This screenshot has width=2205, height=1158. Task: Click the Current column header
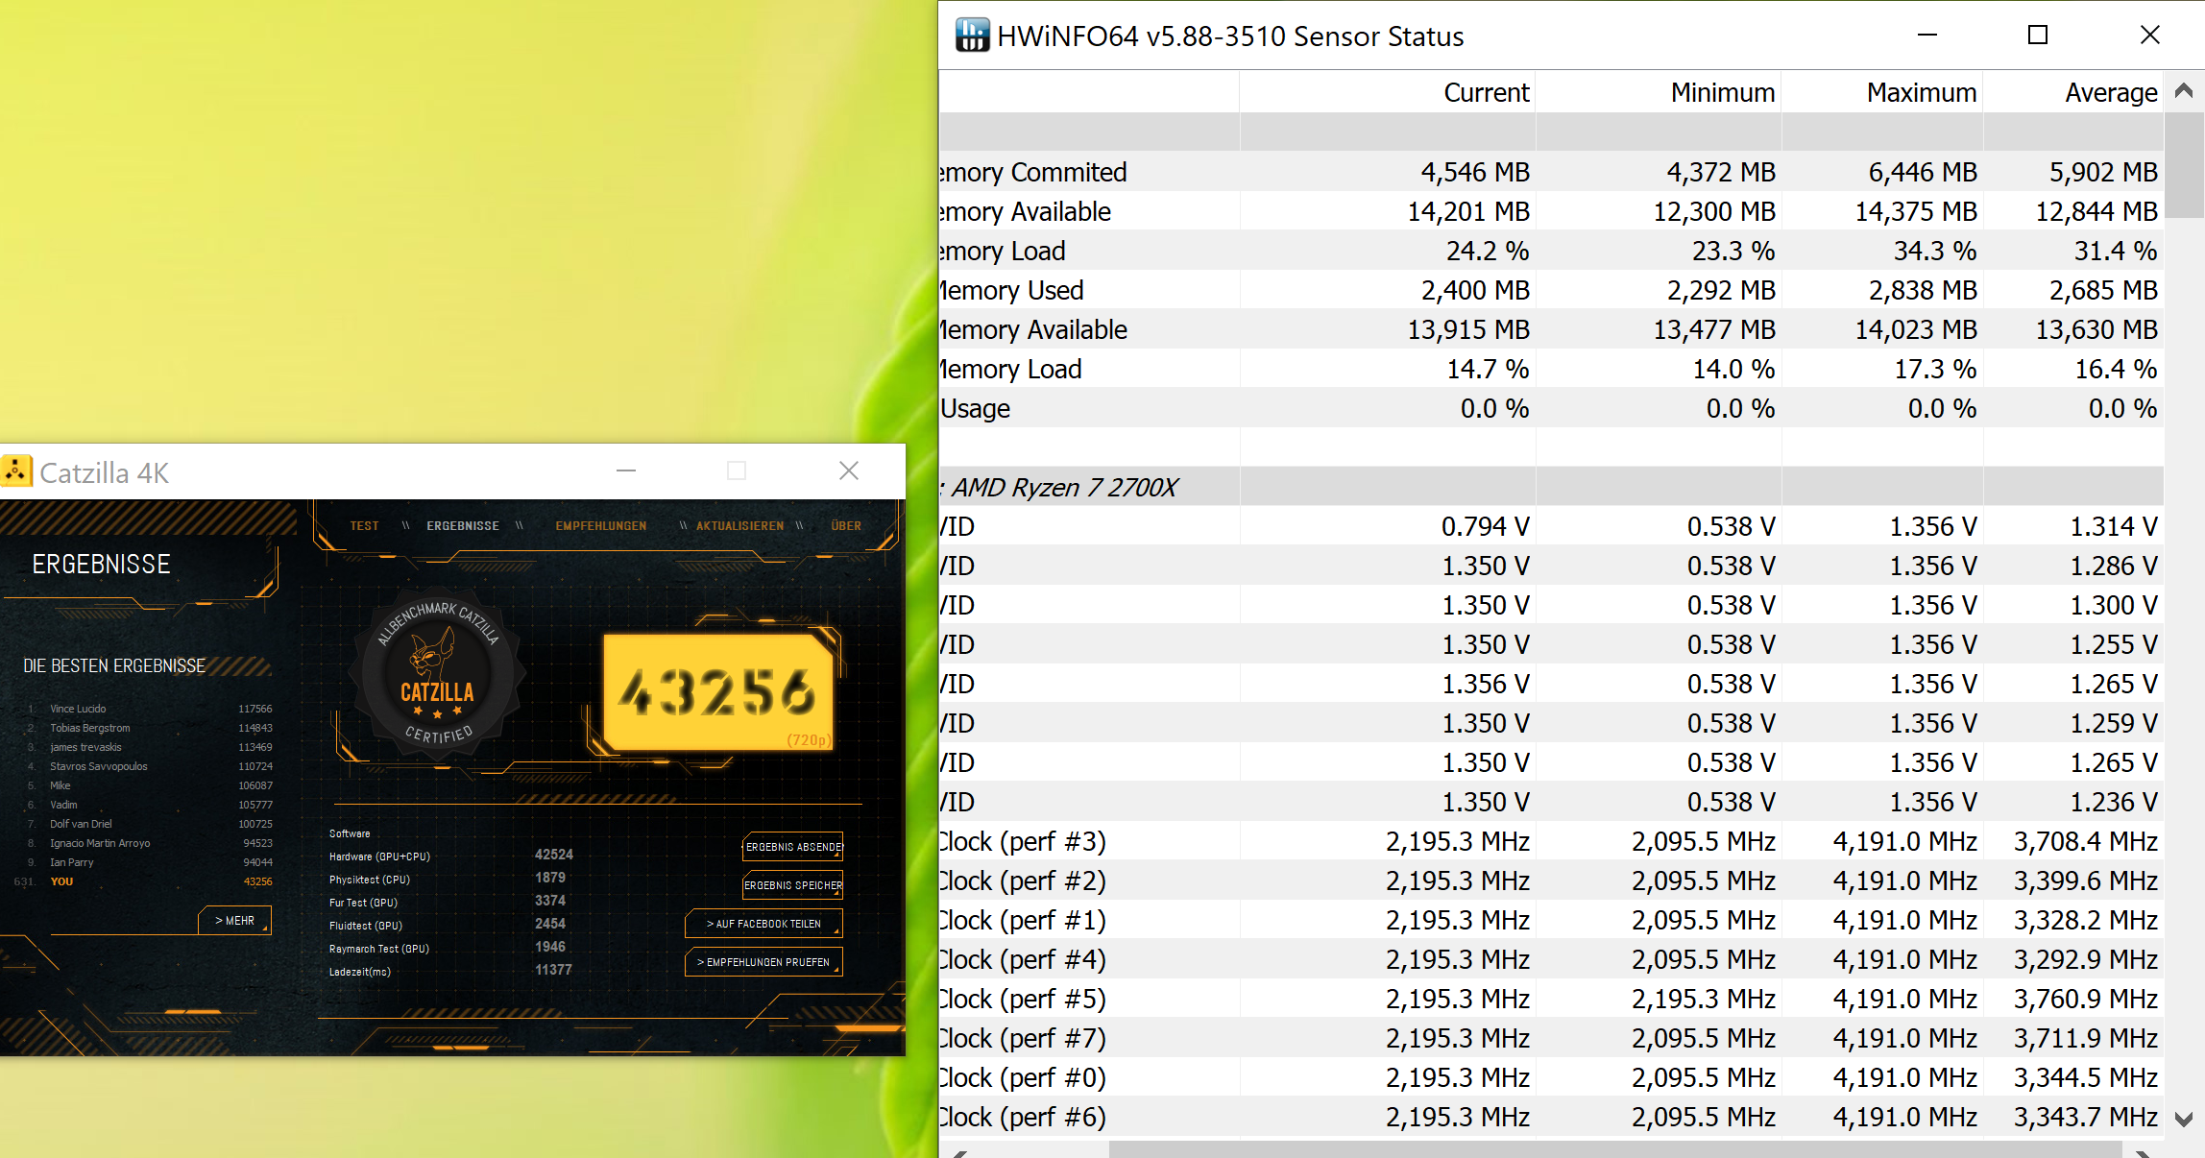[x=1486, y=93]
